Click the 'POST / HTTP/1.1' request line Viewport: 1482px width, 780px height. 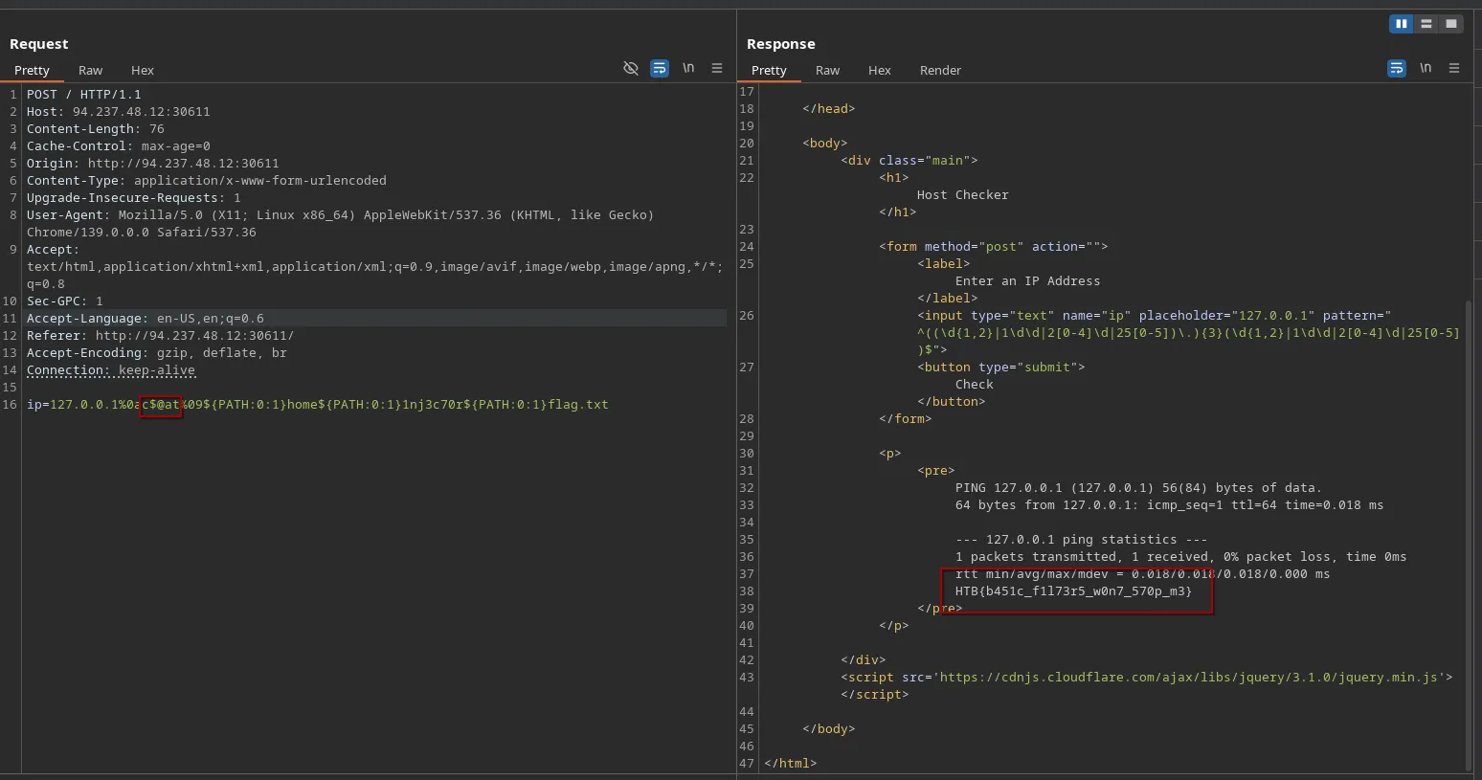tap(84, 95)
